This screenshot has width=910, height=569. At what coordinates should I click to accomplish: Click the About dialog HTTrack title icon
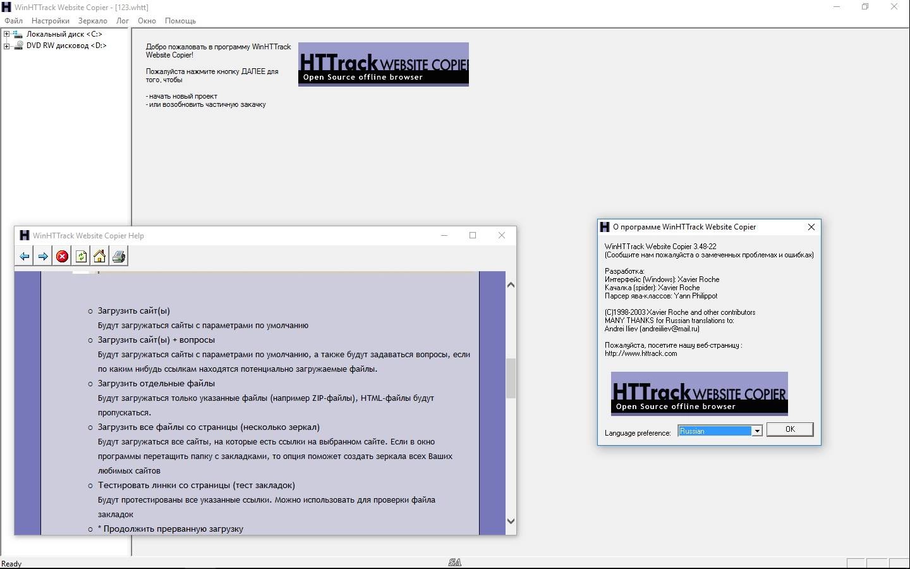point(604,226)
